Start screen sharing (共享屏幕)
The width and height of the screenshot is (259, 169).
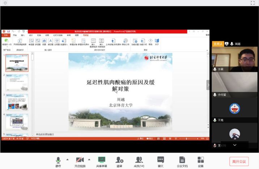click(x=101, y=161)
